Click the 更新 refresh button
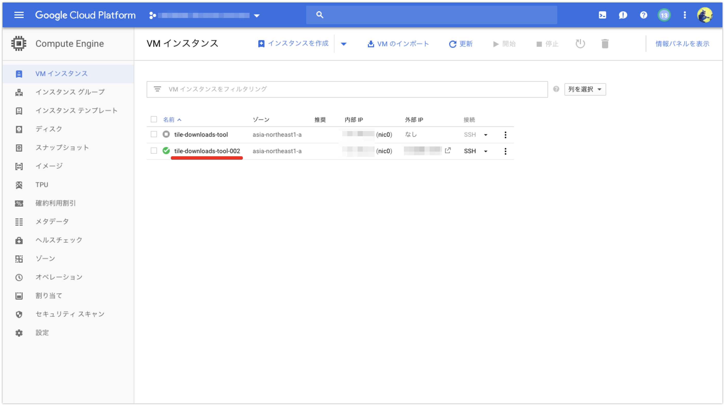Image resolution: width=725 pixels, height=406 pixels. tap(461, 44)
